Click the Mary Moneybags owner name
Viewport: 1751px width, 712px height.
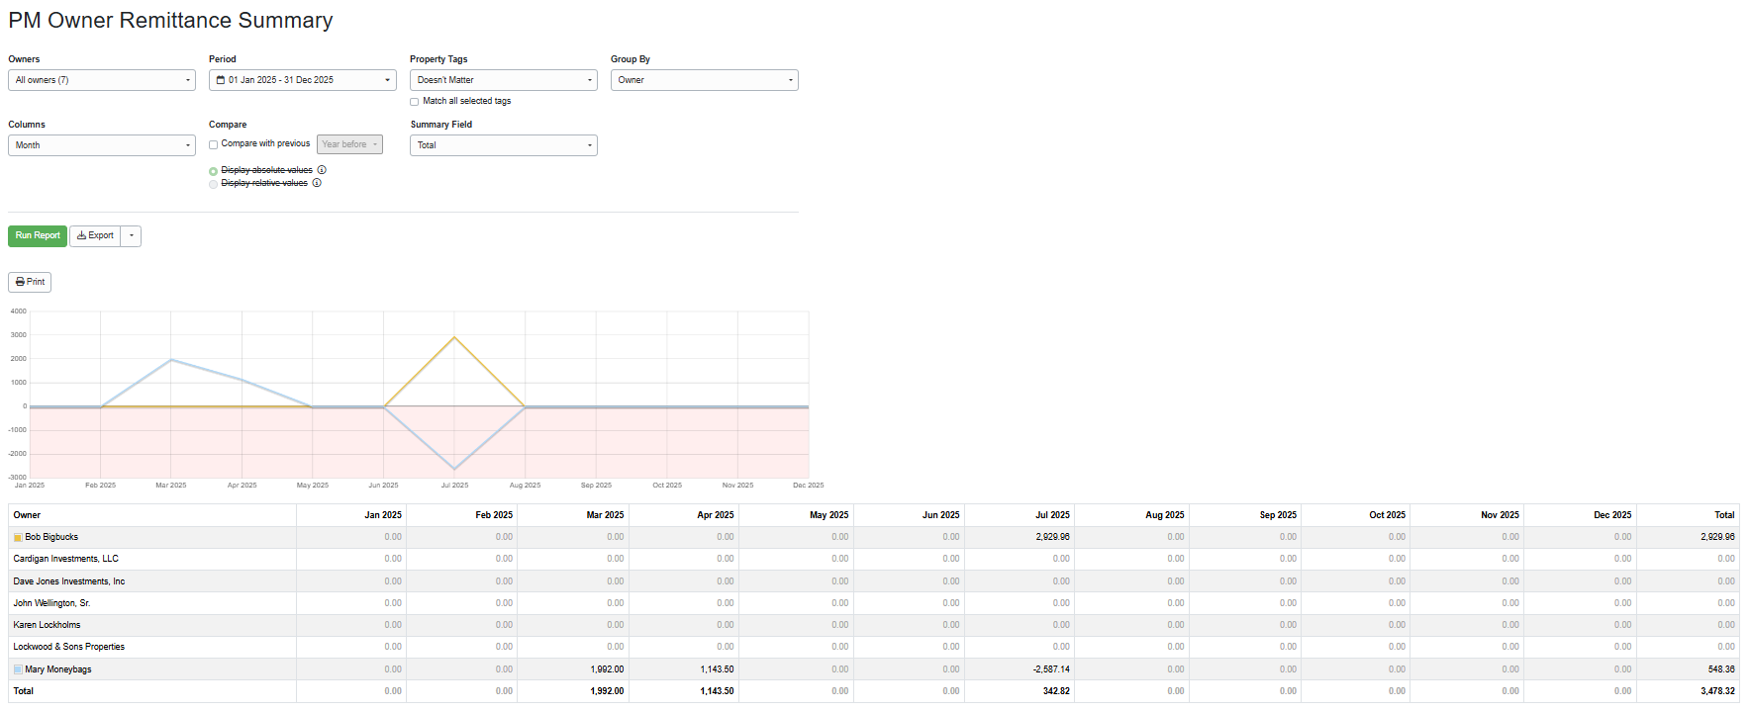[x=58, y=669]
